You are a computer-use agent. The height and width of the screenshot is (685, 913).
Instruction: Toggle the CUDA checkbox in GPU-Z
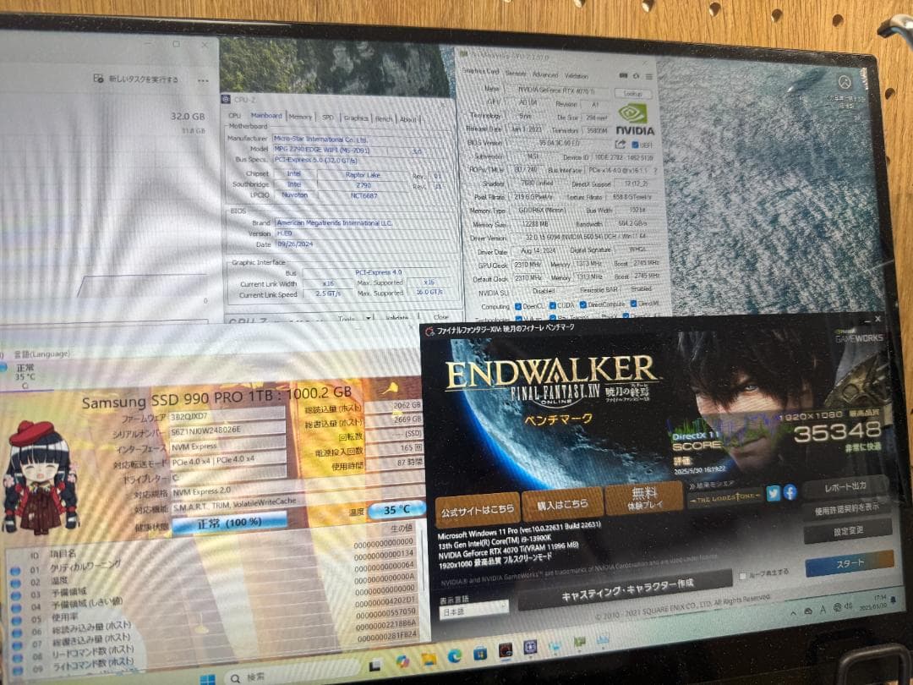[x=553, y=305]
